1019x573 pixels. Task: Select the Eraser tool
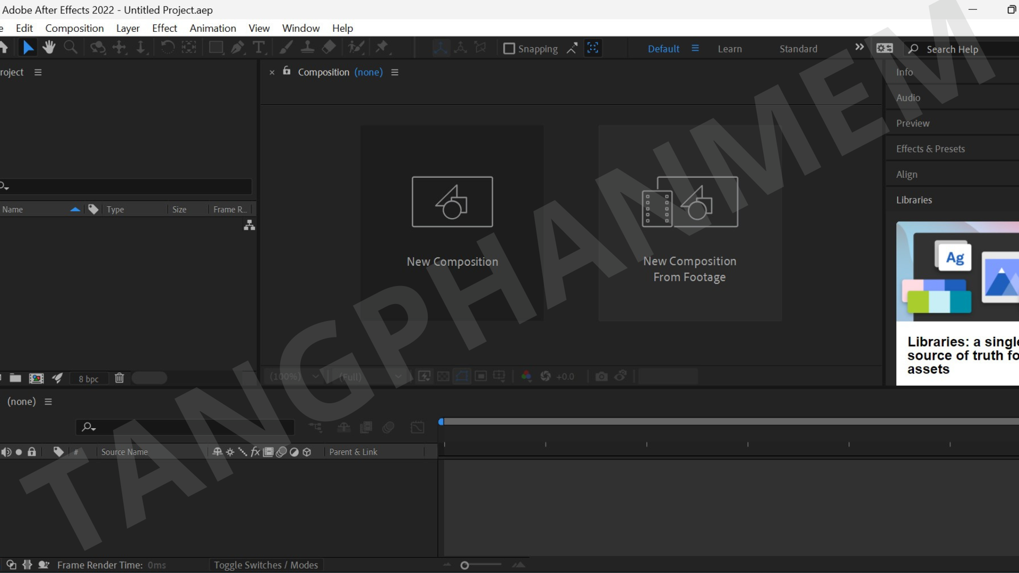pyautogui.click(x=329, y=47)
